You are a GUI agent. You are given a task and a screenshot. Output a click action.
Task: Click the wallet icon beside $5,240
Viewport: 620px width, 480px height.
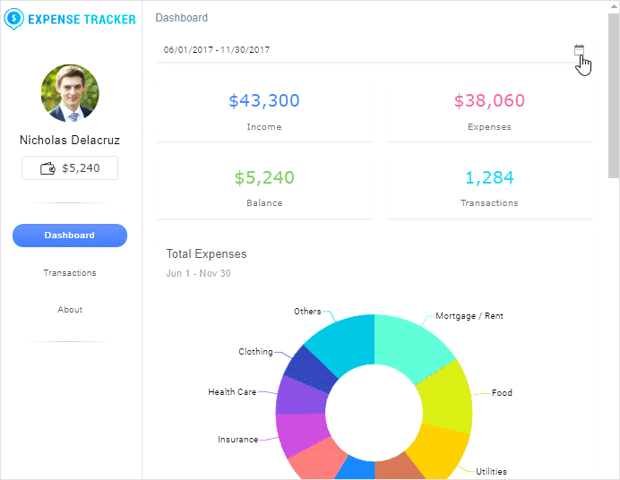point(48,167)
